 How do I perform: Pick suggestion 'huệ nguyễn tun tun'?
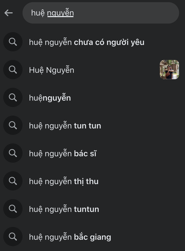click(x=65, y=126)
